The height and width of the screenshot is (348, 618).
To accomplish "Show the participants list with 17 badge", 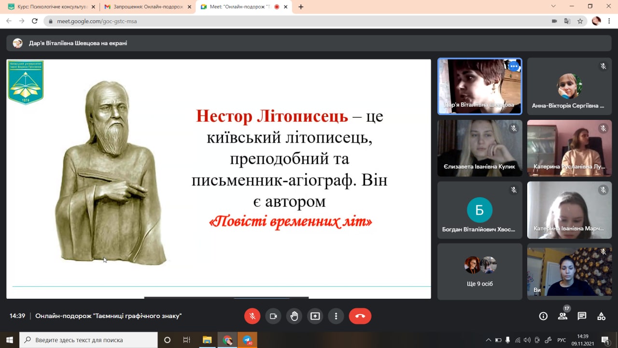I will pos(562,316).
